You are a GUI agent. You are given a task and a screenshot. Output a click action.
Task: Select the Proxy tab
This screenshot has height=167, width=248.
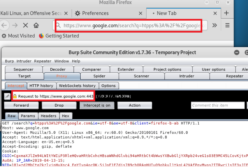click(62, 76)
